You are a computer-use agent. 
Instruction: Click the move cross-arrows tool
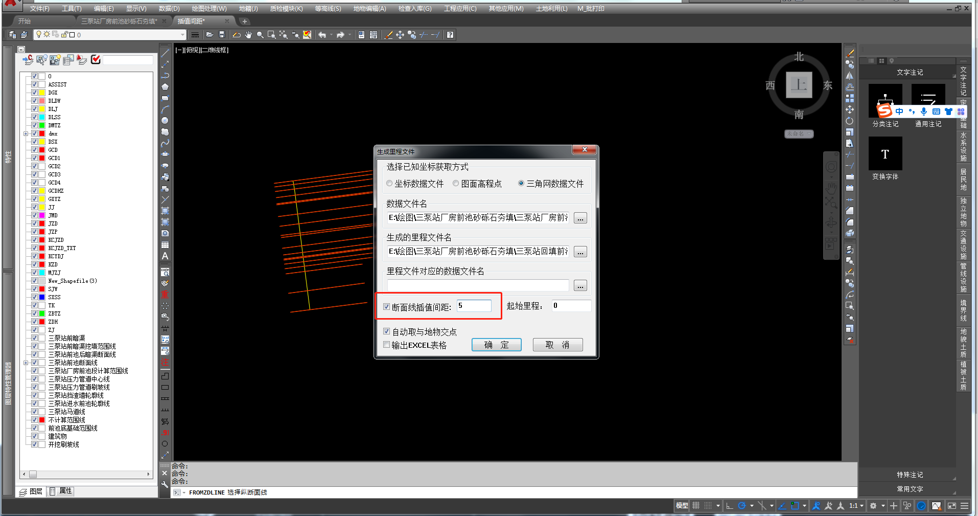[400, 35]
